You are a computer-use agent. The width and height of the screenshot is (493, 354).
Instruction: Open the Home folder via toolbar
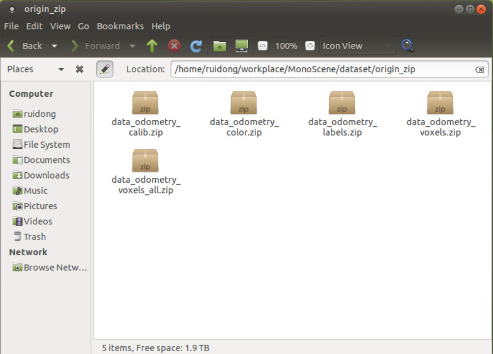pyautogui.click(x=219, y=46)
